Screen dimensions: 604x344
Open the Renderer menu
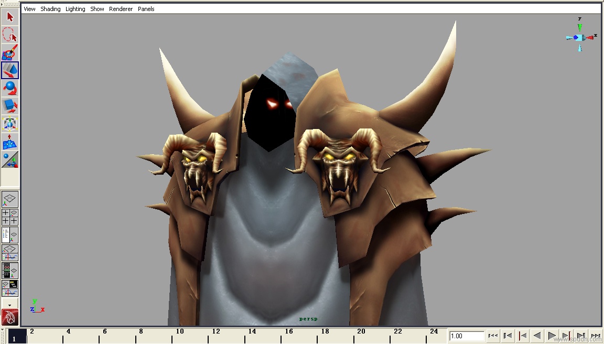121,9
